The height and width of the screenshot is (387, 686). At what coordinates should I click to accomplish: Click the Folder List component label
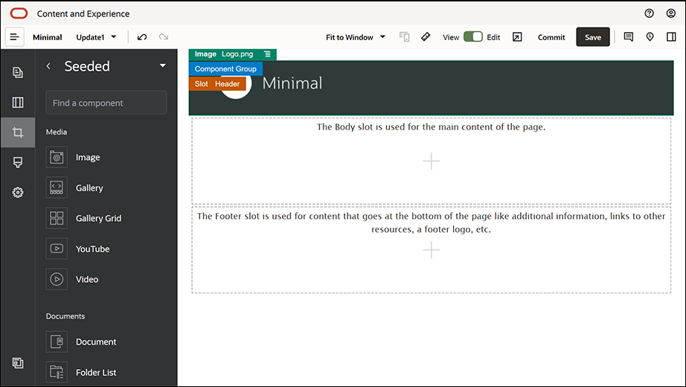96,373
